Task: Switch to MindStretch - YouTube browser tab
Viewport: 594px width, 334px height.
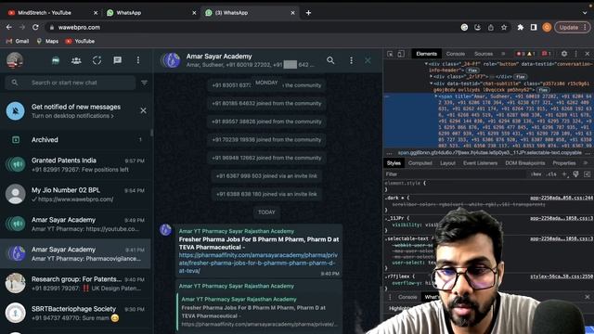Action: pyautogui.click(x=53, y=12)
